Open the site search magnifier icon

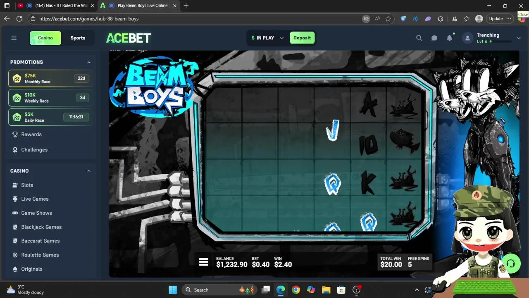coord(419,38)
